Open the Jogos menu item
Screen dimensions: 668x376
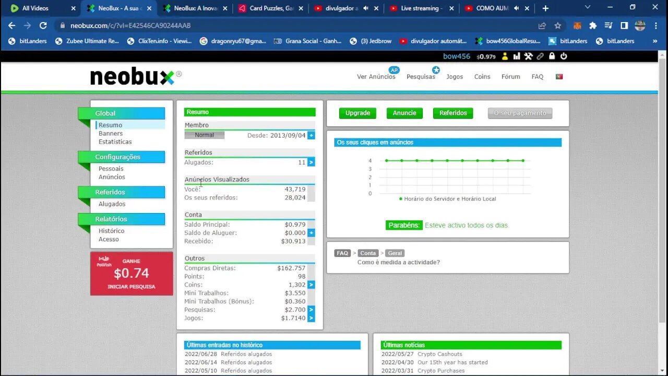(455, 77)
